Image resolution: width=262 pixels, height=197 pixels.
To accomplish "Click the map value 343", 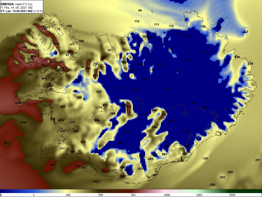I will (x=99, y=92).
